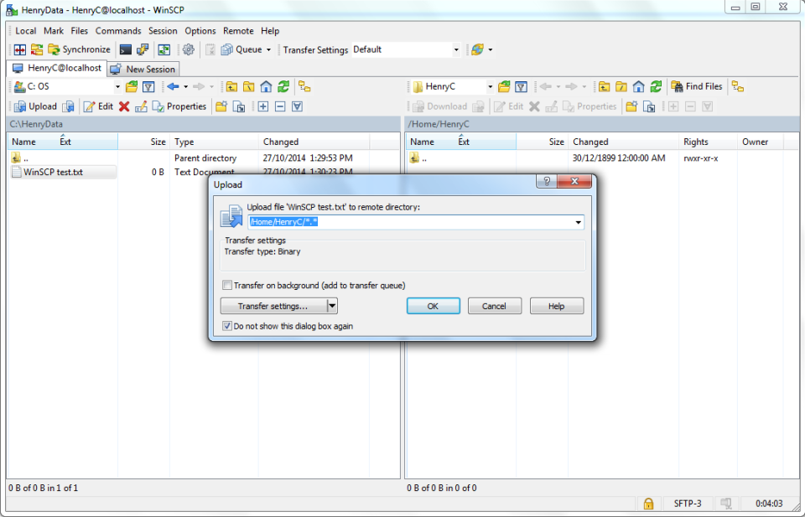Image resolution: width=805 pixels, height=517 pixels.
Task: Click the Synchronize button in main toolbar
Action: pyautogui.click(x=79, y=49)
